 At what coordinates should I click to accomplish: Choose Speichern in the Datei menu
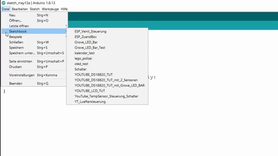click(x=34, y=48)
